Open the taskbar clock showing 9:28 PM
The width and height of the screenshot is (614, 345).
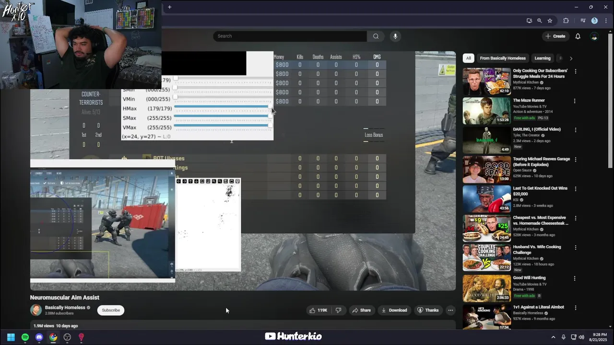600,337
